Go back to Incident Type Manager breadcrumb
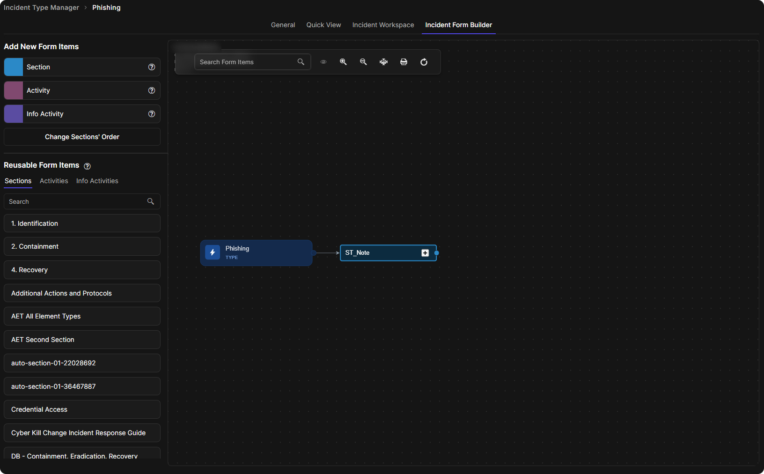 pyautogui.click(x=41, y=7)
